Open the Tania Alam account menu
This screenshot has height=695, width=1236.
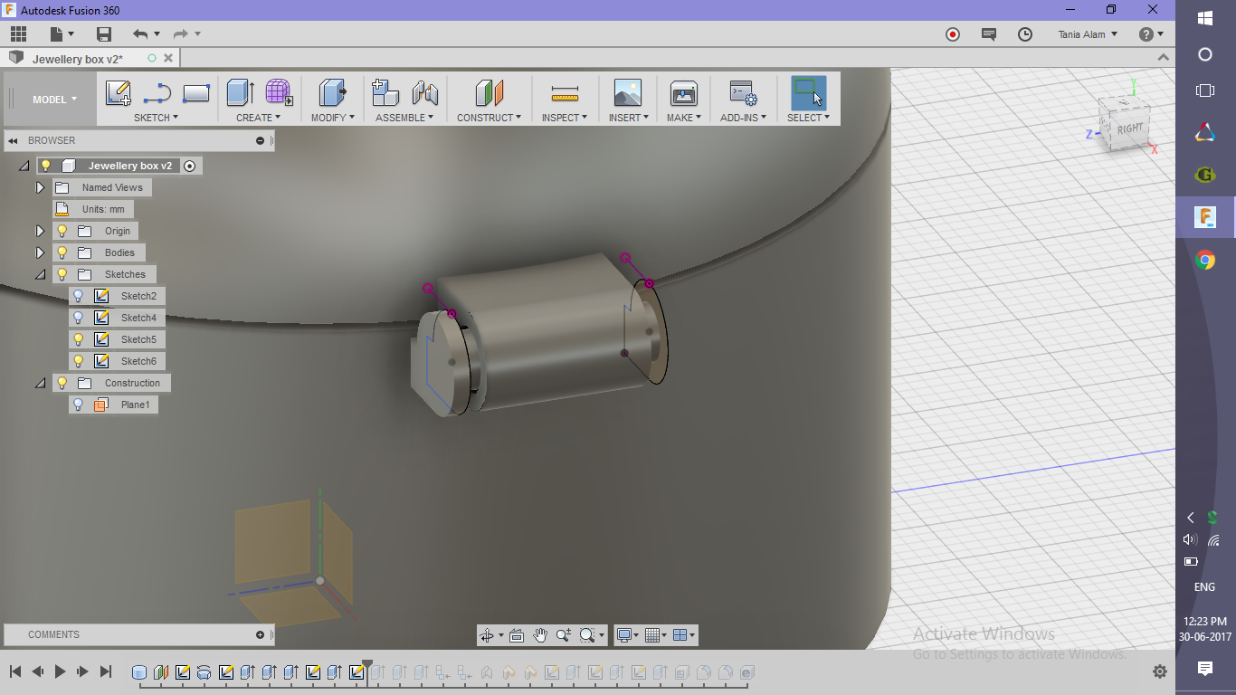click(1088, 34)
